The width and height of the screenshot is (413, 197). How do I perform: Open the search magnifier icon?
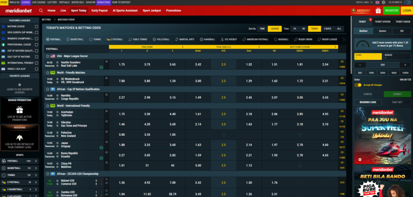tap(41, 10)
